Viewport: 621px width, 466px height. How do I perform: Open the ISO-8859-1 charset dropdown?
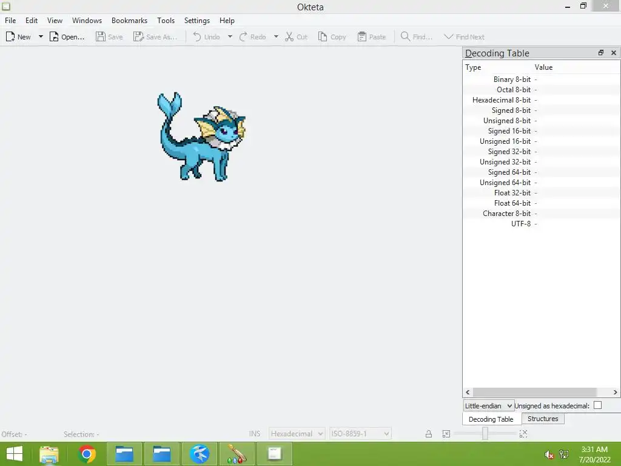pos(360,433)
